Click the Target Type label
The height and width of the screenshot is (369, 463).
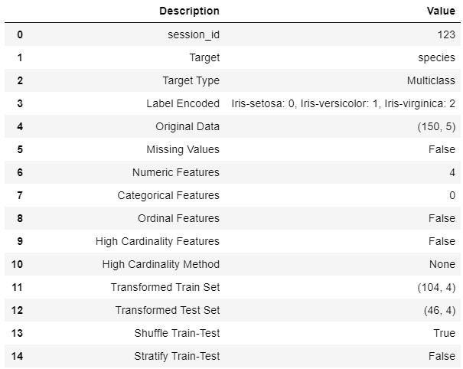[191, 80]
